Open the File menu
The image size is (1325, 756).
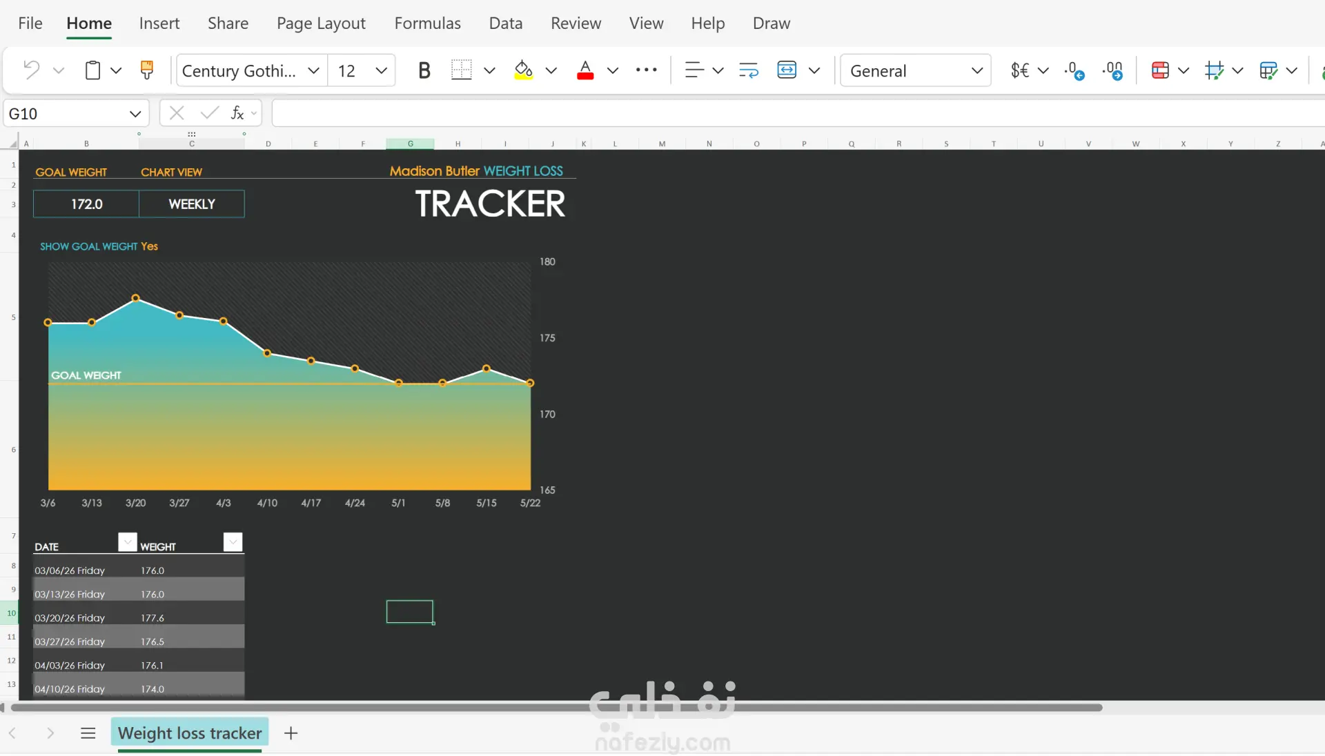[30, 23]
